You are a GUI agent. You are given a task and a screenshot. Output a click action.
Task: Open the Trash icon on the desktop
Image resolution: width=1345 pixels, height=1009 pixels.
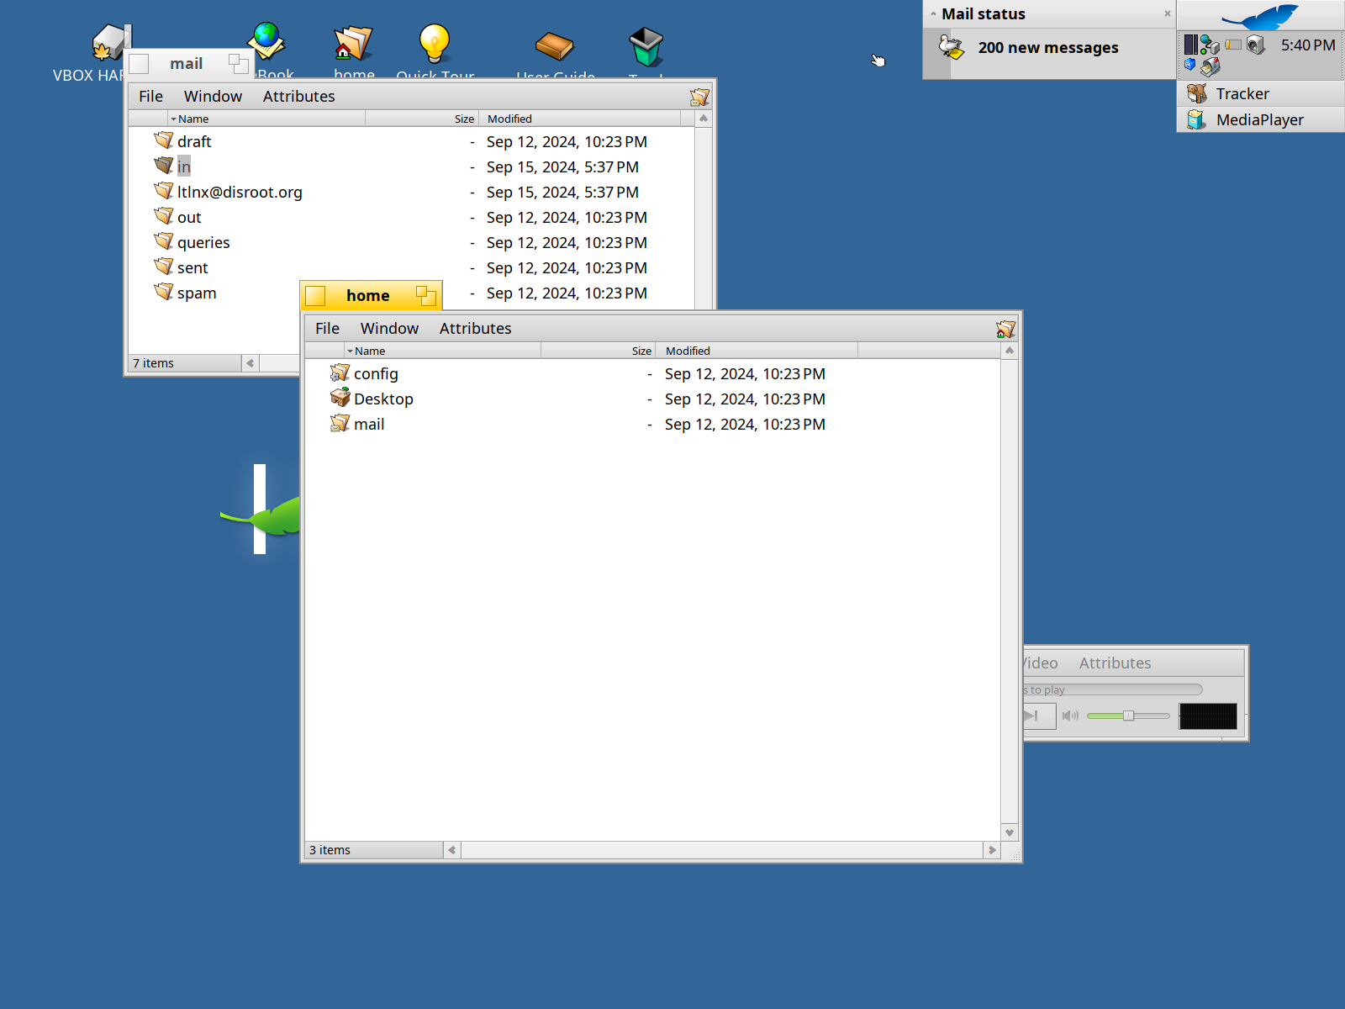click(x=646, y=46)
